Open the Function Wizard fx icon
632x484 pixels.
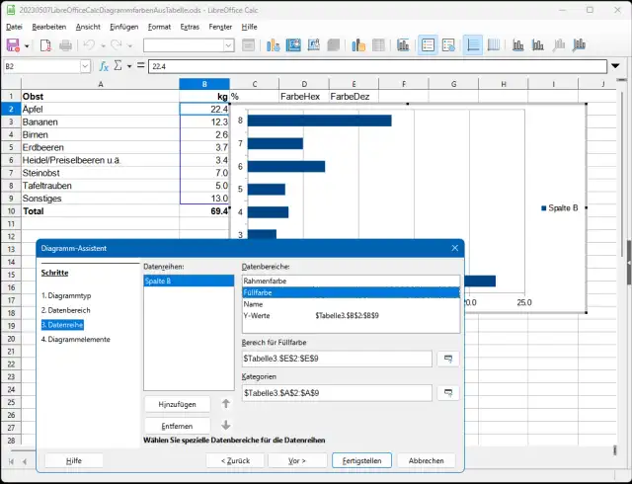click(x=102, y=66)
